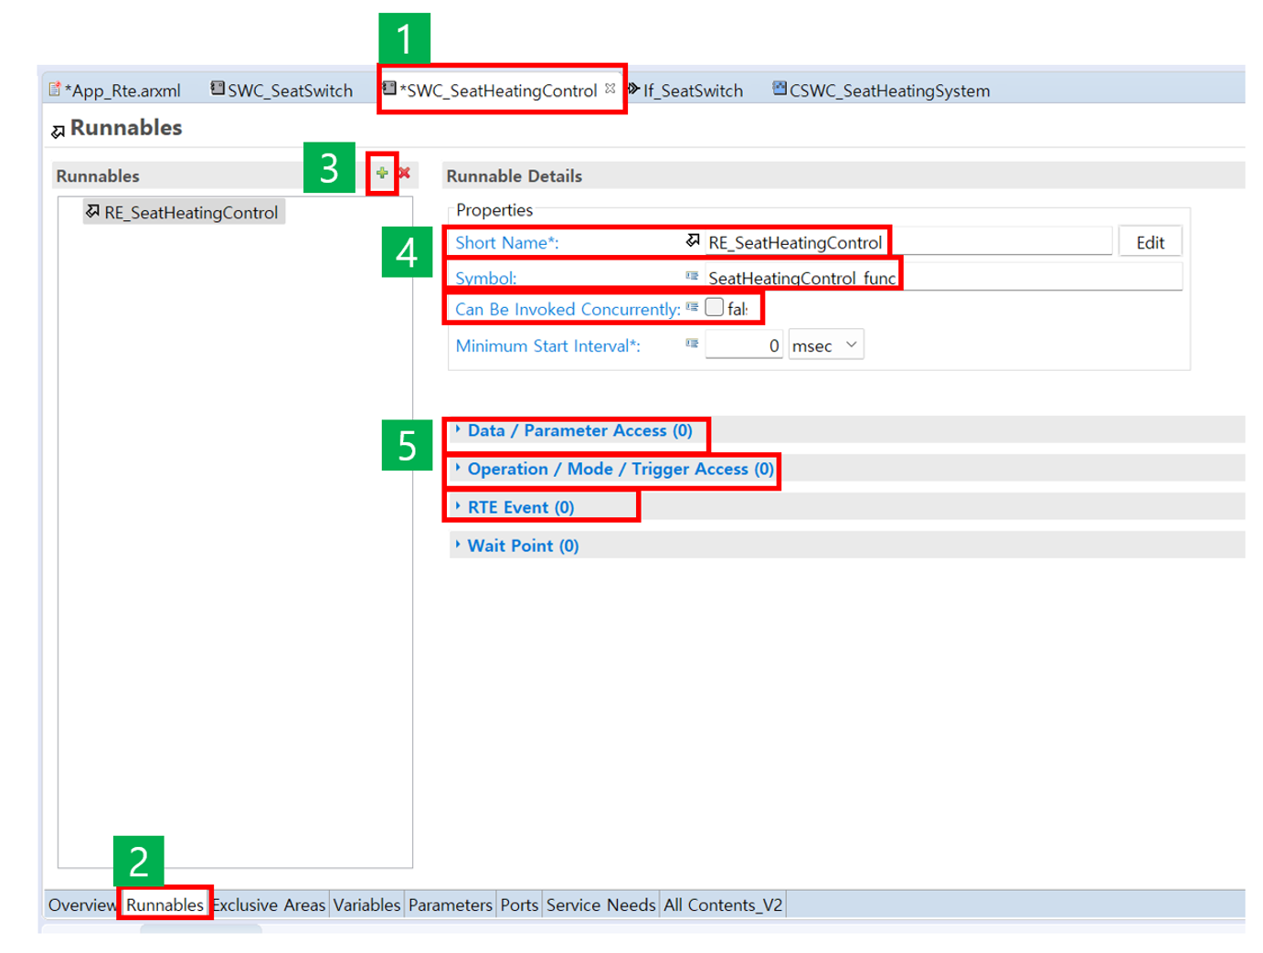Image resolution: width=1263 pixels, height=953 pixels.
Task: Expand the Data / Parameter Access section
Action: (578, 430)
